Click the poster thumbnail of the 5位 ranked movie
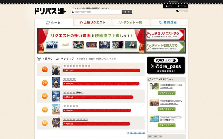The height and width of the screenshot is (139, 223). tap(56, 123)
